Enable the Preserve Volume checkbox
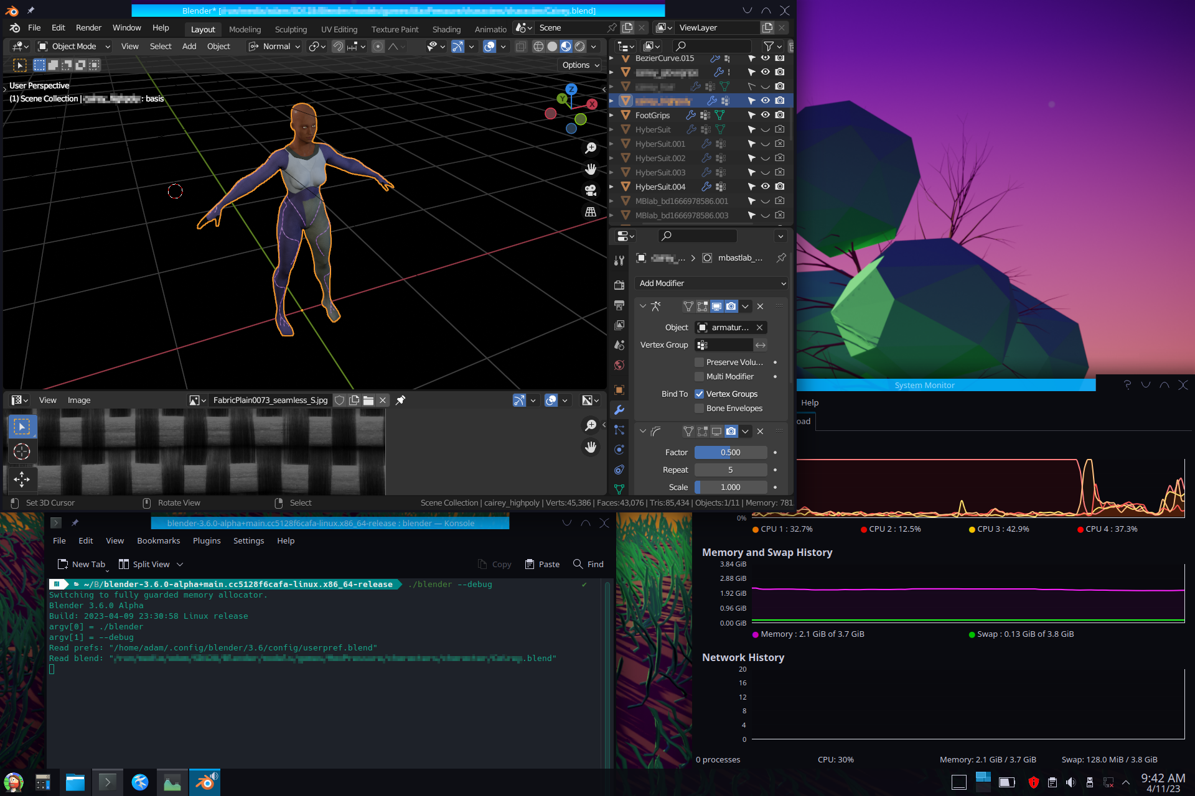1195x796 pixels. [699, 362]
